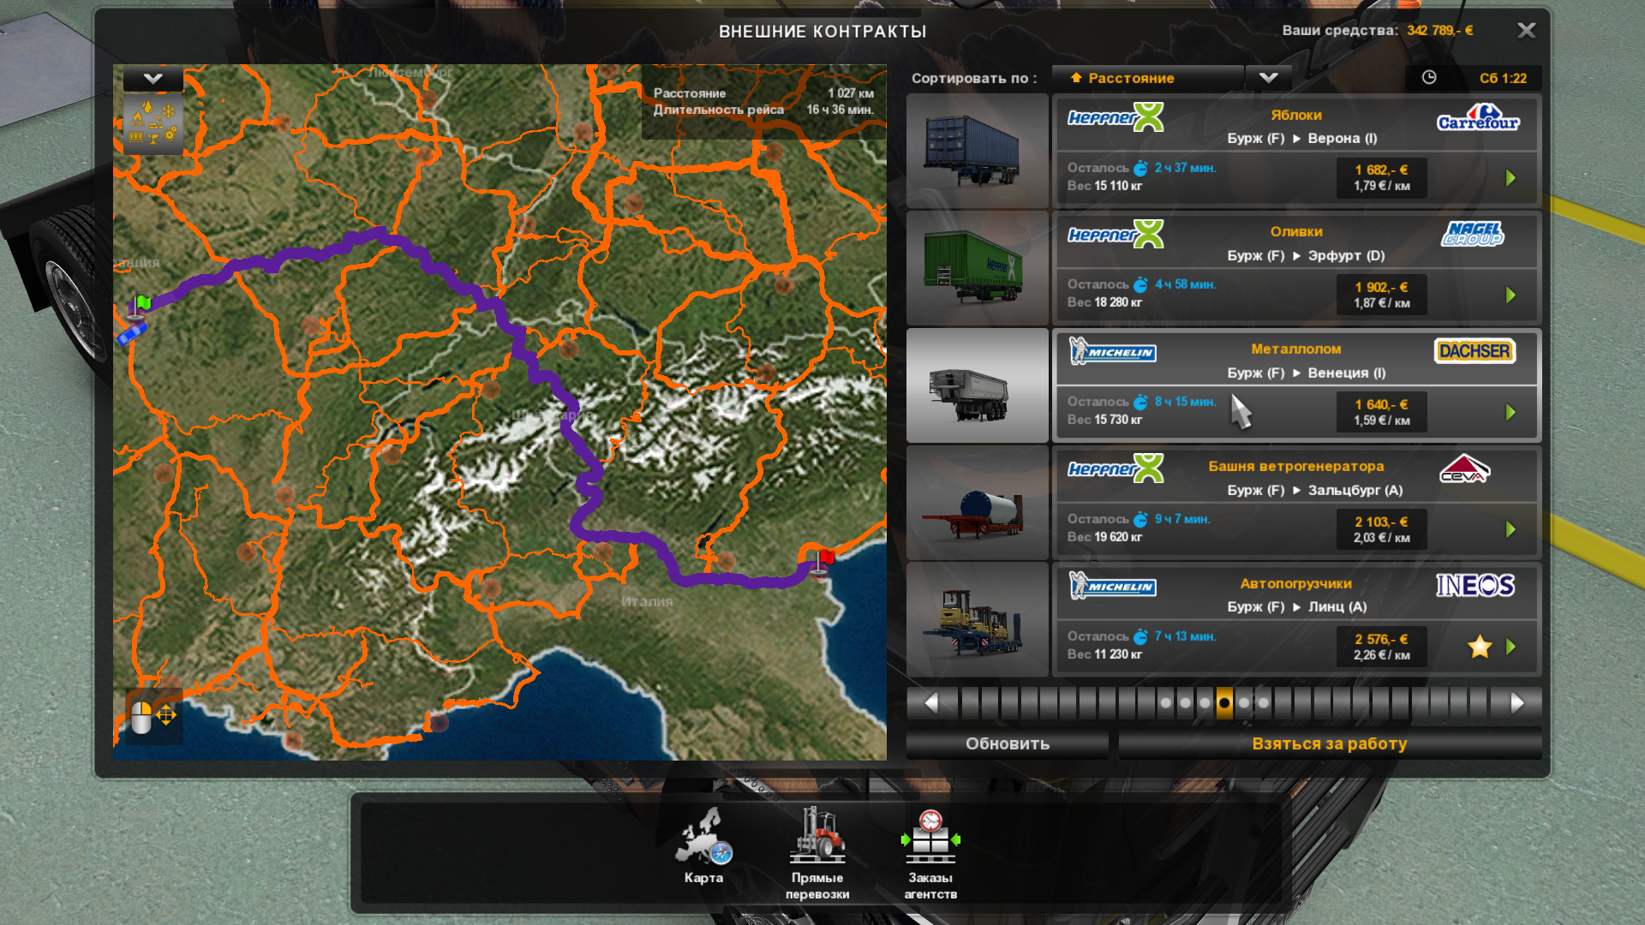The width and height of the screenshot is (1645, 925).
Task: Click the 1 027 км distance value
Action: [x=850, y=93]
